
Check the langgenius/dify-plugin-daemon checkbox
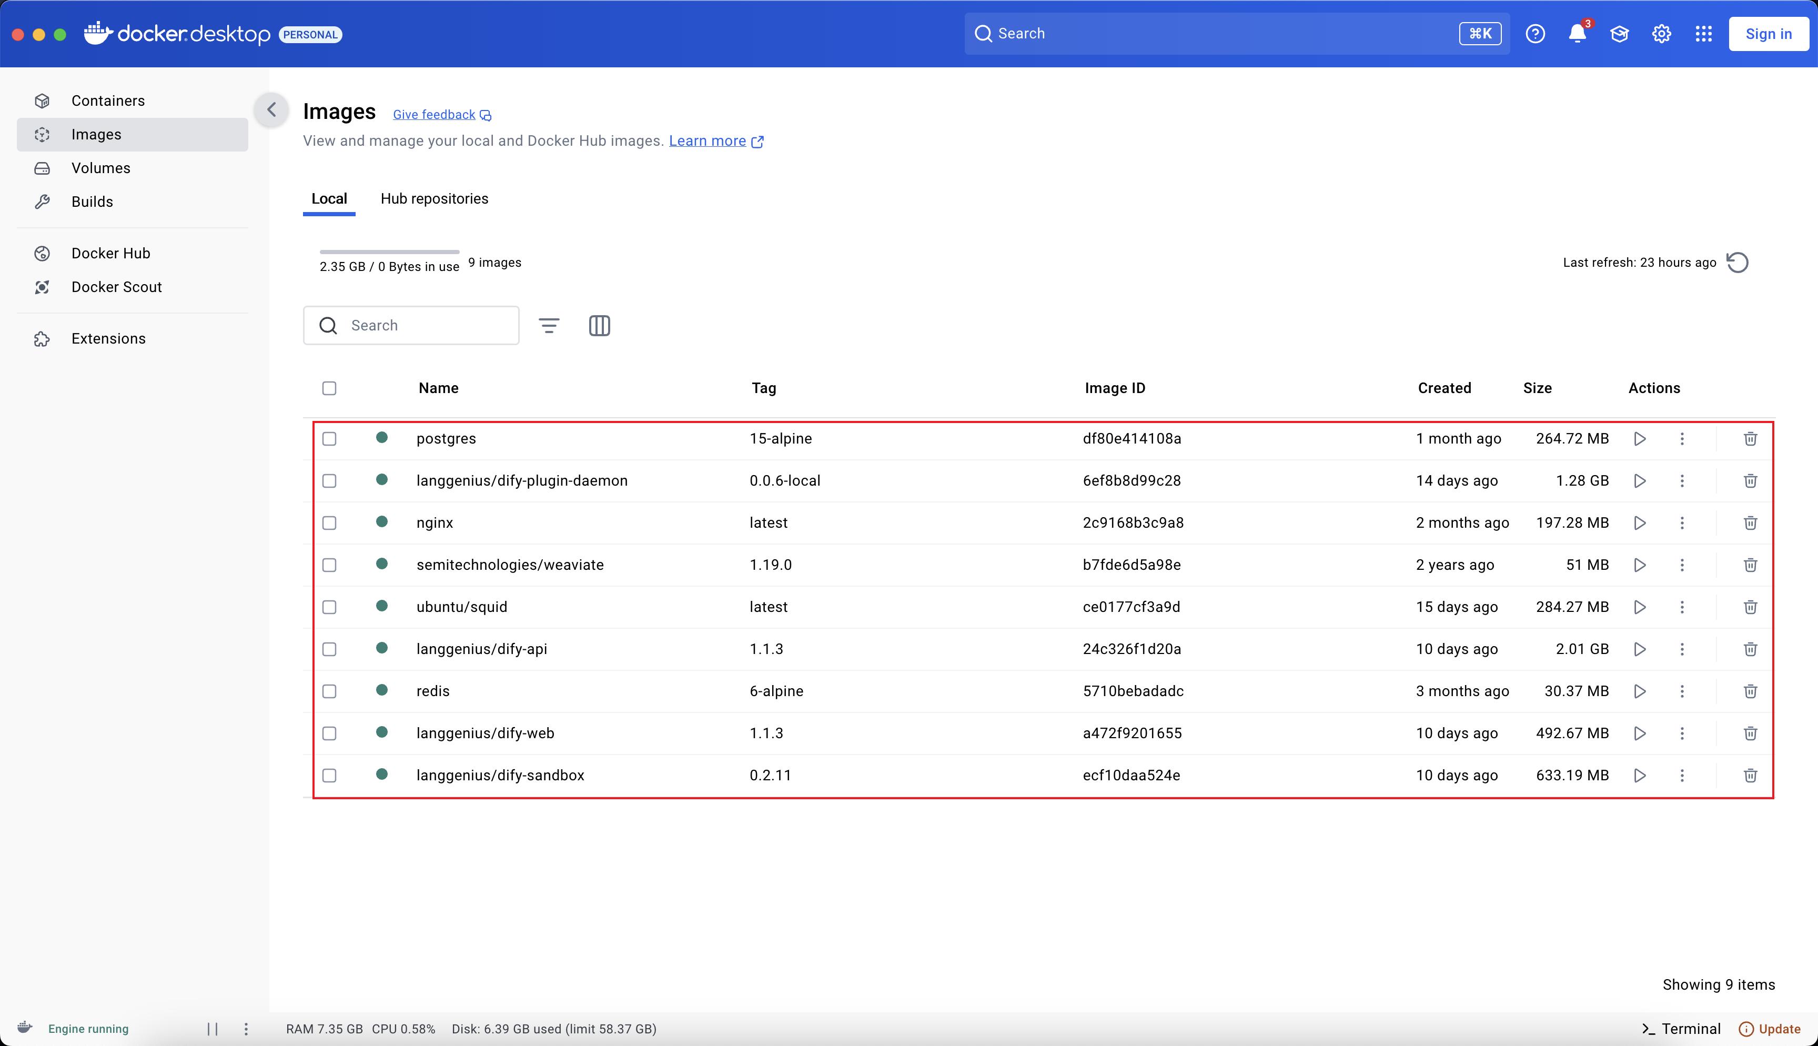pyautogui.click(x=330, y=480)
